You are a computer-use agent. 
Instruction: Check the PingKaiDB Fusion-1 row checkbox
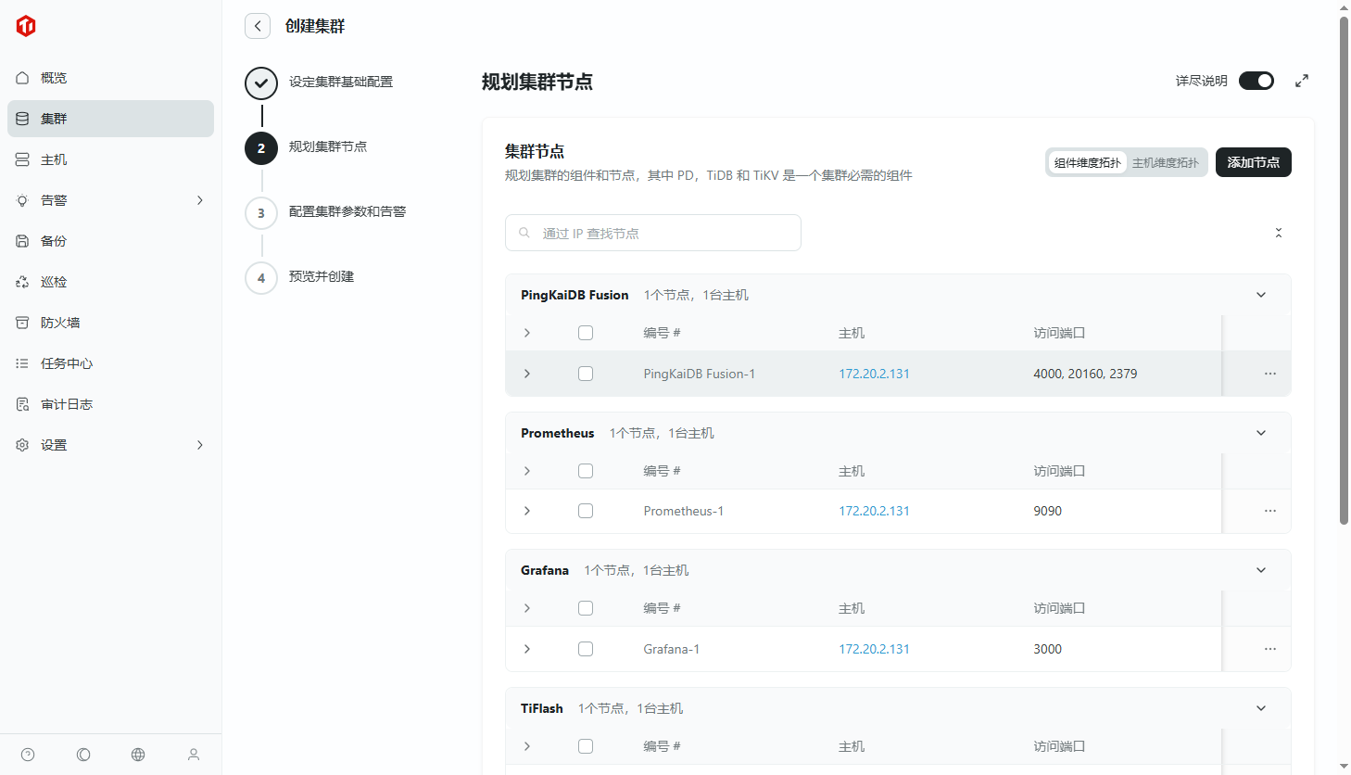(x=586, y=374)
